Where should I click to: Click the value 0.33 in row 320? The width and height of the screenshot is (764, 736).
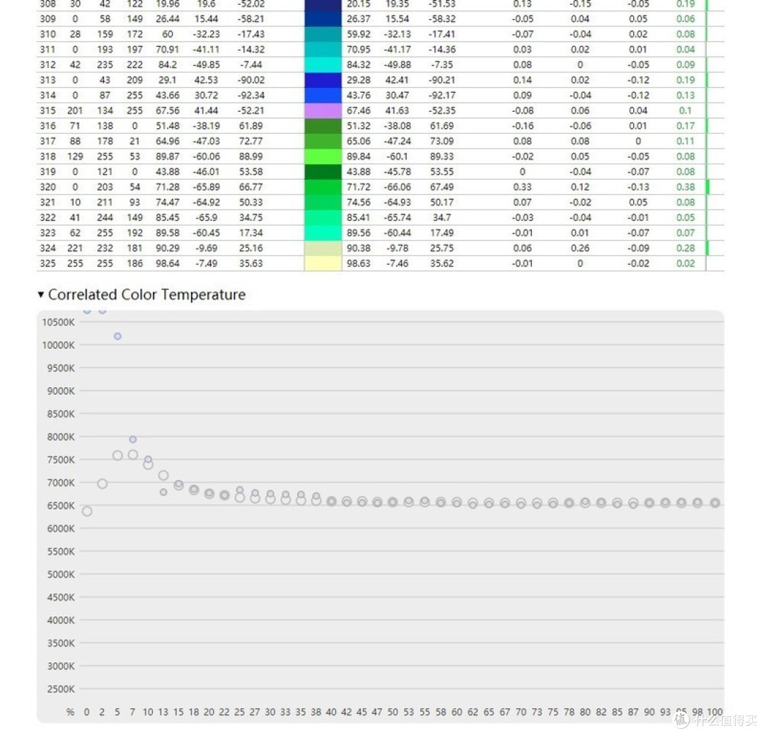pos(522,187)
